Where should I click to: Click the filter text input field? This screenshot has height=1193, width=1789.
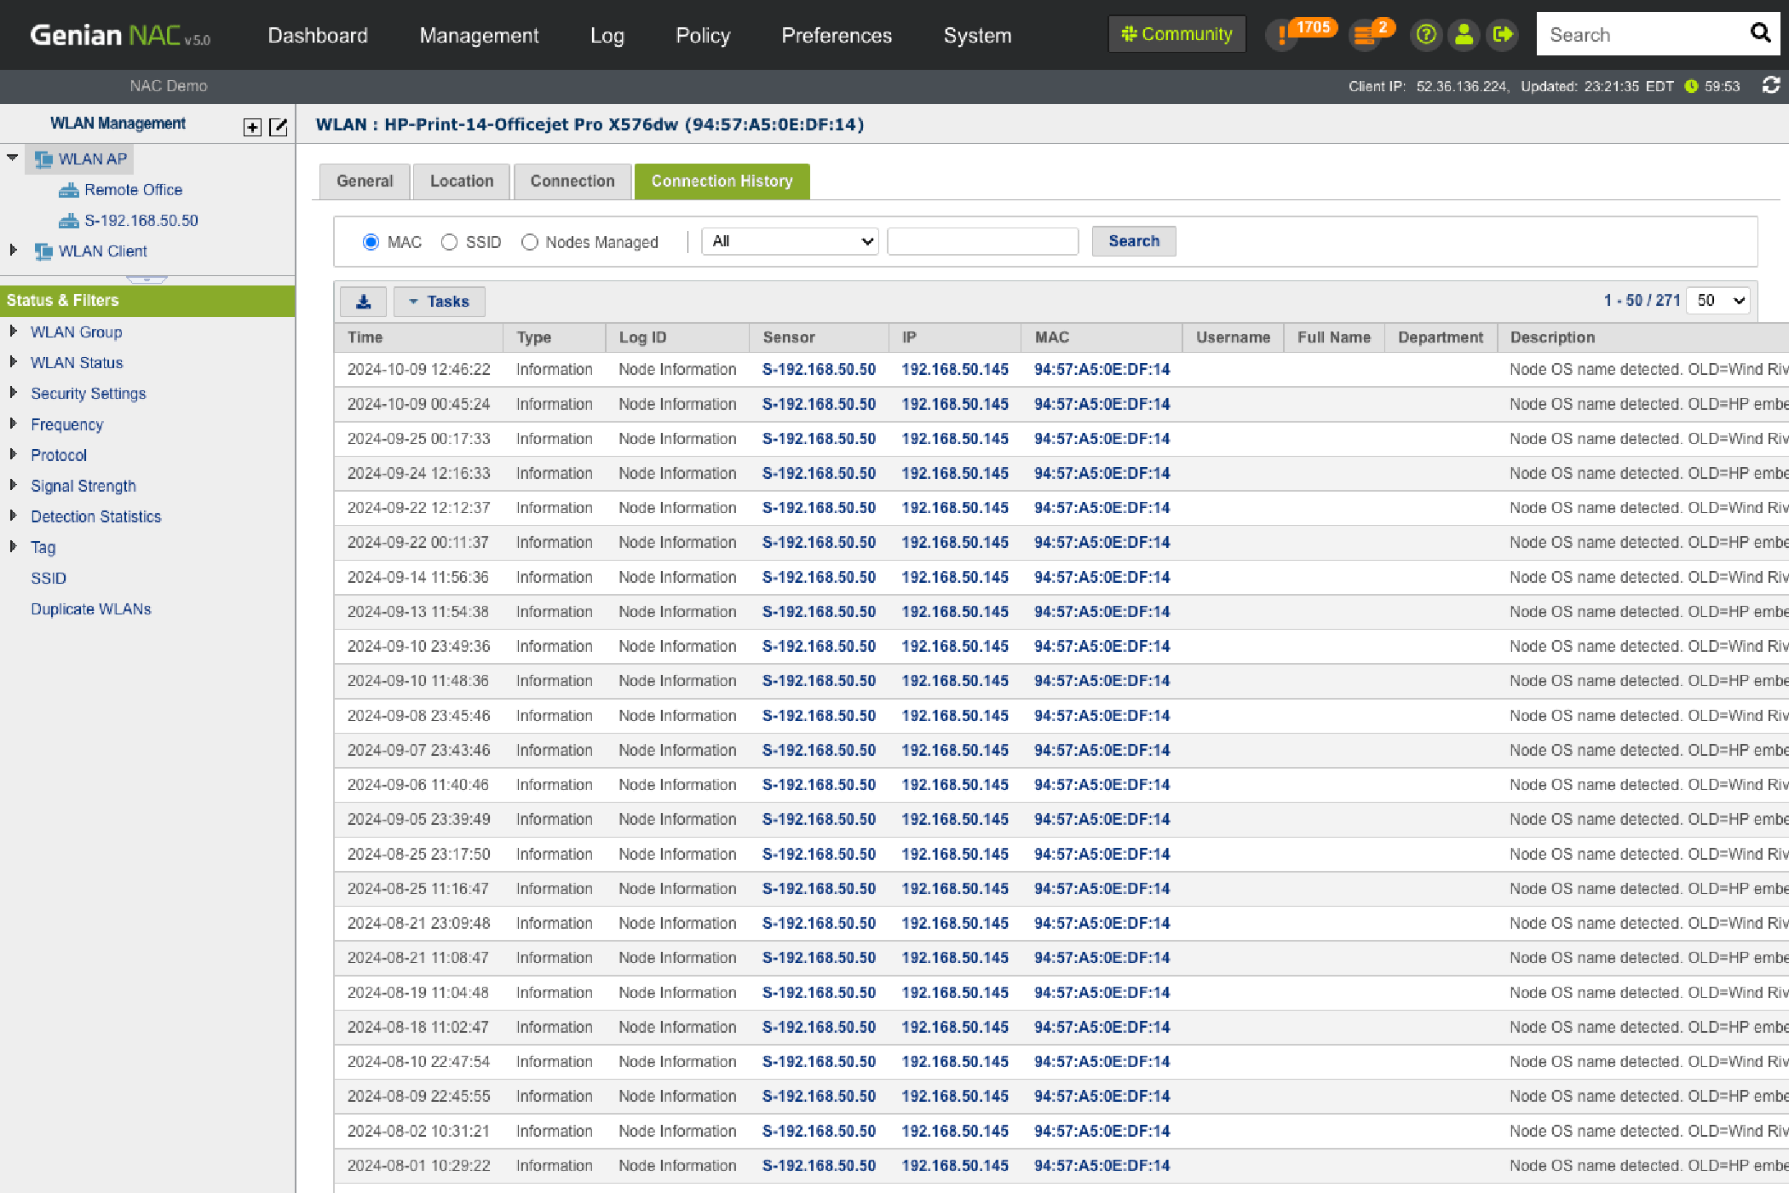pos(983,241)
